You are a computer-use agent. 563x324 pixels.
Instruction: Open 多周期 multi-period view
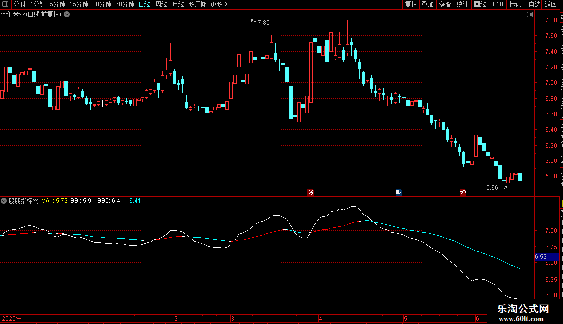click(x=197, y=4)
